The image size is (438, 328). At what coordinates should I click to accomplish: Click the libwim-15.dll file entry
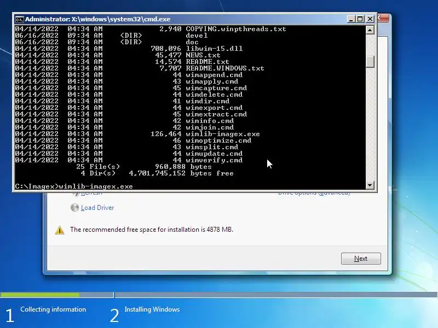pyautogui.click(x=214, y=49)
